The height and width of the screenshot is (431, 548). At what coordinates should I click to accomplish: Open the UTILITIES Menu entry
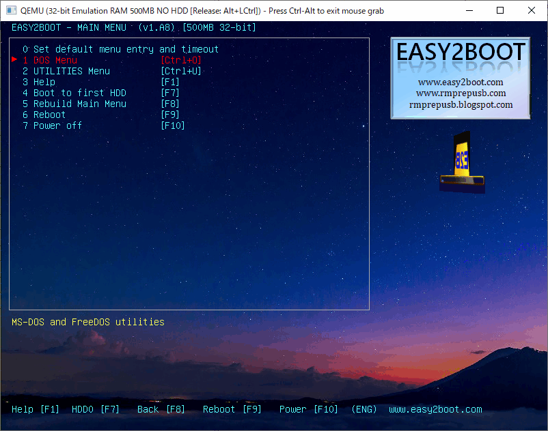coord(66,71)
